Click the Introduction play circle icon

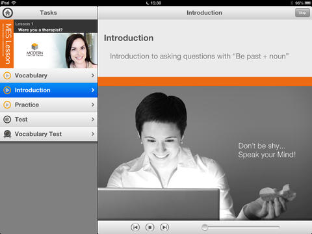[x=7, y=90]
